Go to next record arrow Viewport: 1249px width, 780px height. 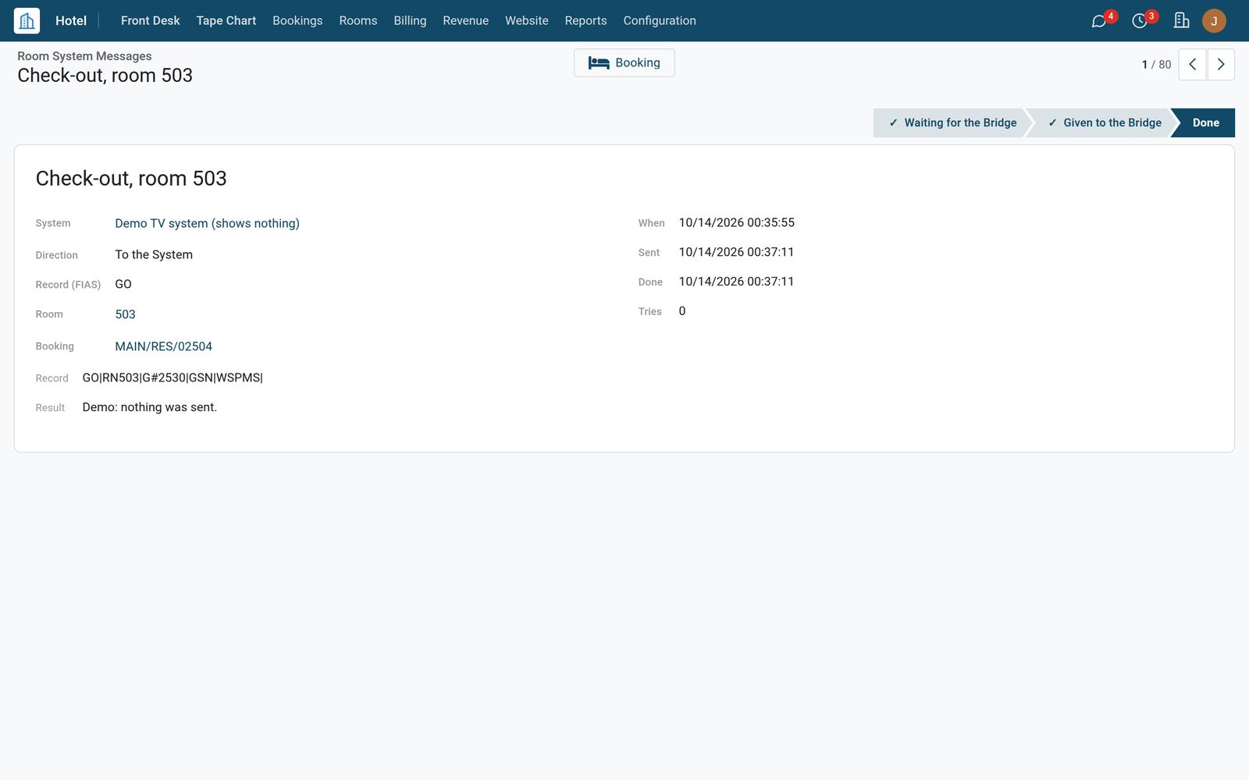click(x=1221, y=65)
